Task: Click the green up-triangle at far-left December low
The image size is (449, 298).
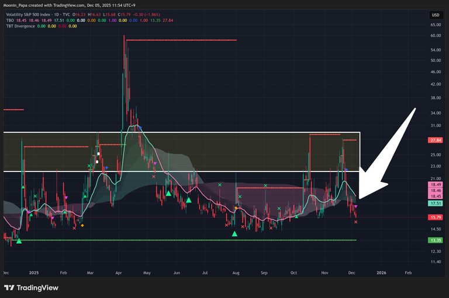Action: point(19,240)
